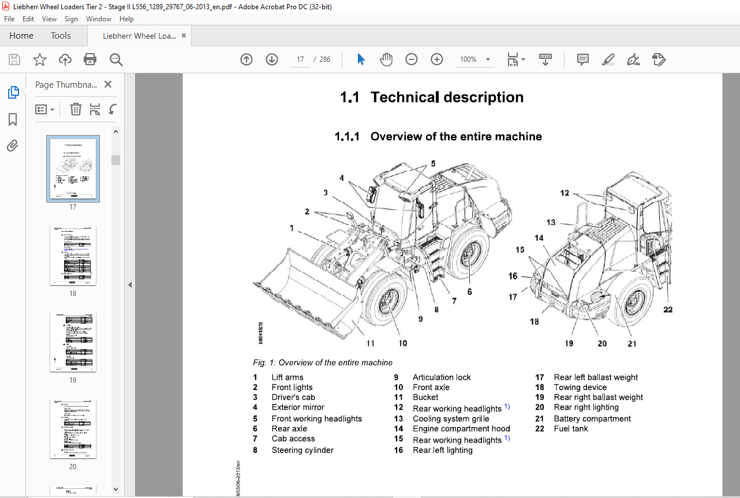Click the "Cooling system grille" legend entry
Viewport: 740px width, 498px height.
pyautogui.click(x=451, y=419)
